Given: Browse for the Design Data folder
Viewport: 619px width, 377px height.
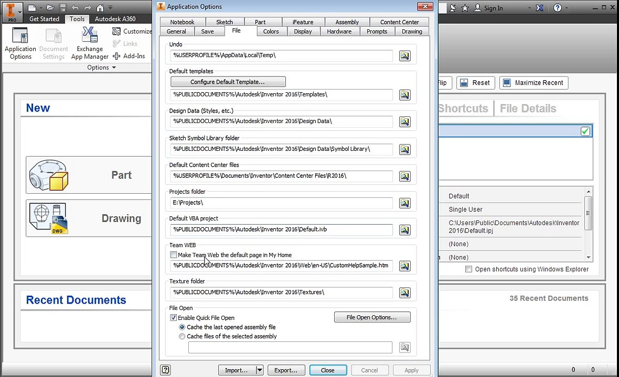Looking at the screenshot, I should [x=404, y=121].
